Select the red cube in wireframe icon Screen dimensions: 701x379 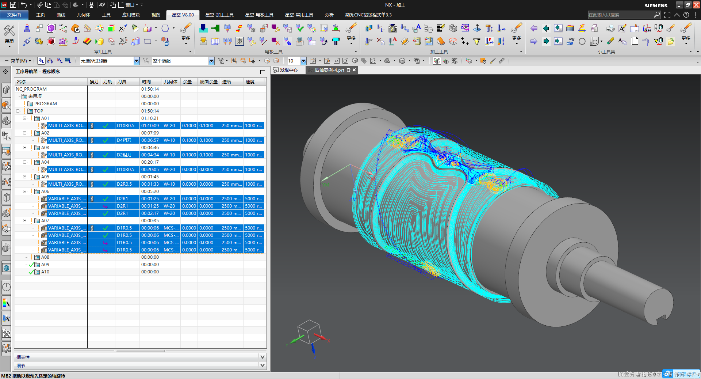click(x=51, y=41)
